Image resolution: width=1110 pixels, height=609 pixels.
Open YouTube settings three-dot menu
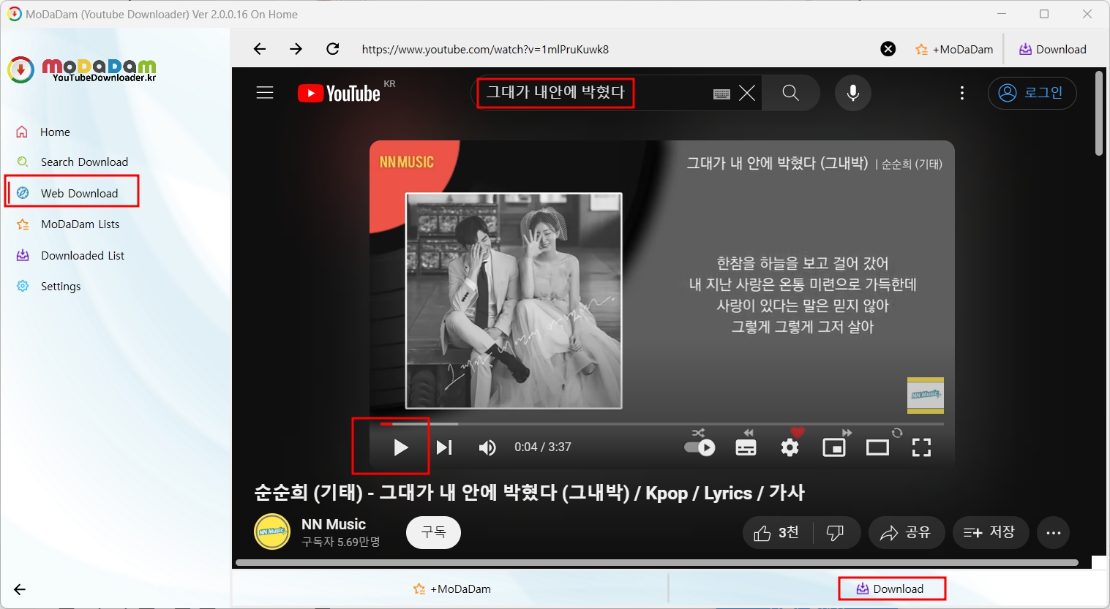click(x=961, y=93)
